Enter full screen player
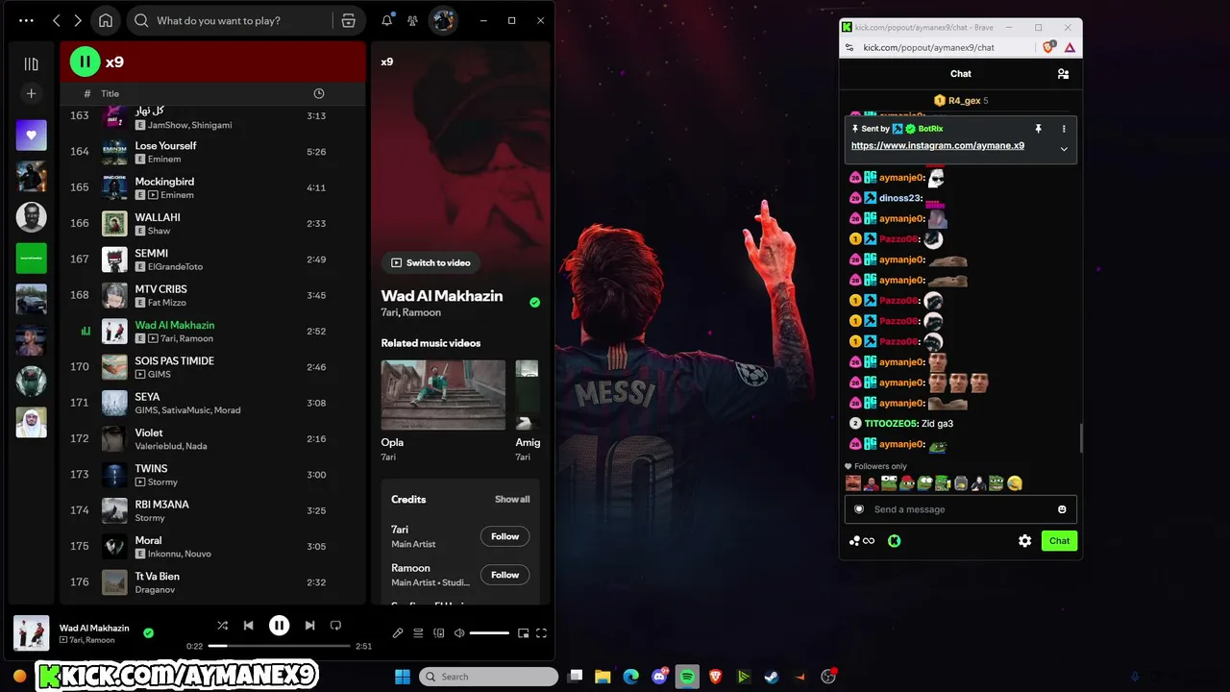 tap(541, 632)
